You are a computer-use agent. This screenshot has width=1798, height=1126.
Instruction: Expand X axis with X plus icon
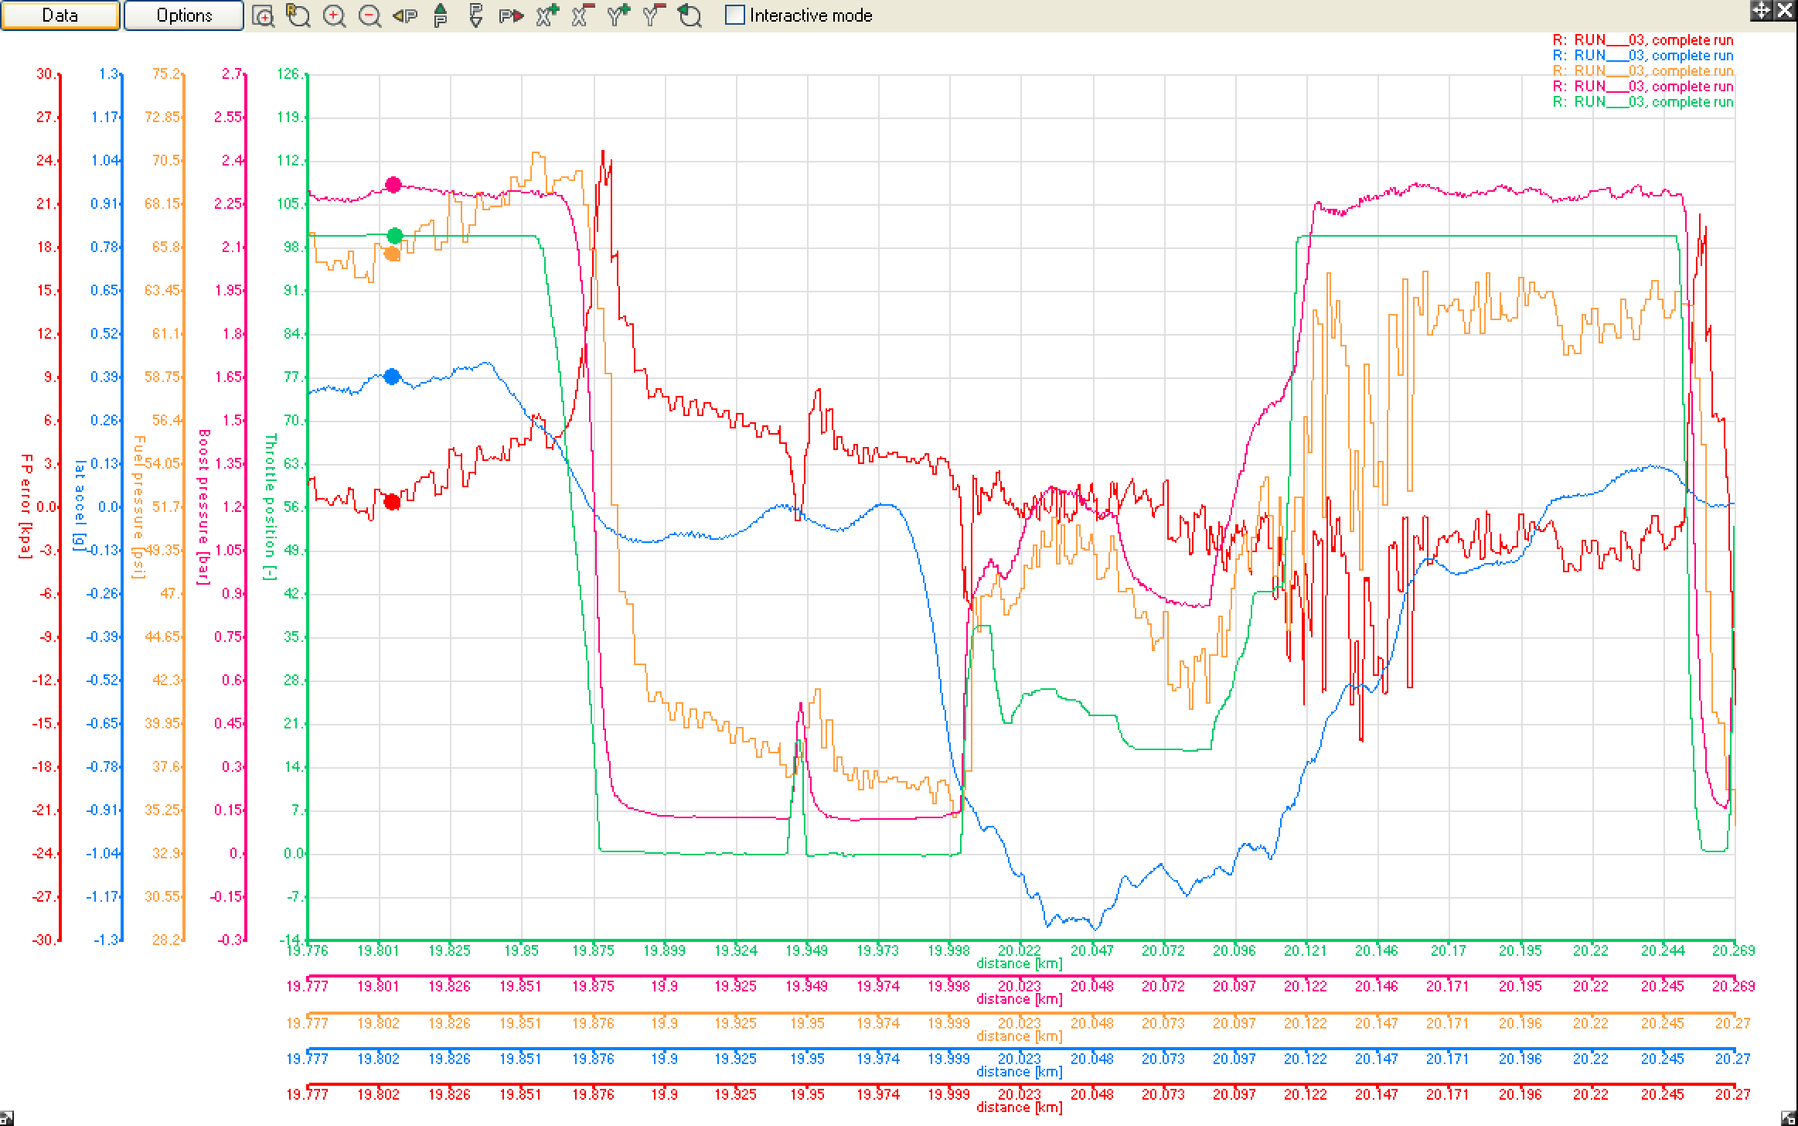pos(547,15)
